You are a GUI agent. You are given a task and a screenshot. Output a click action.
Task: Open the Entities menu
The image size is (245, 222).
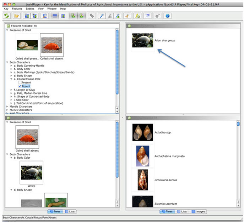coord(30,8)
